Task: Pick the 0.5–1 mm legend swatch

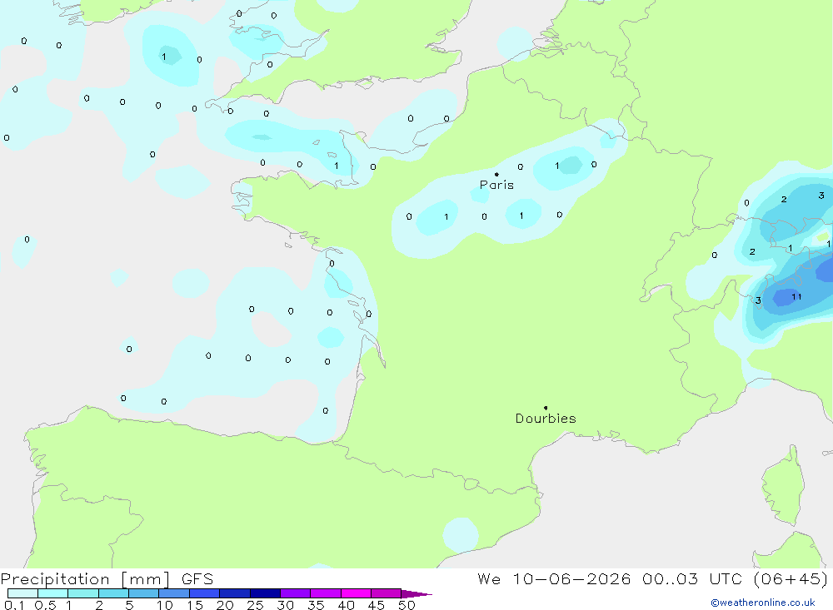Action: [x=52, y=593]
